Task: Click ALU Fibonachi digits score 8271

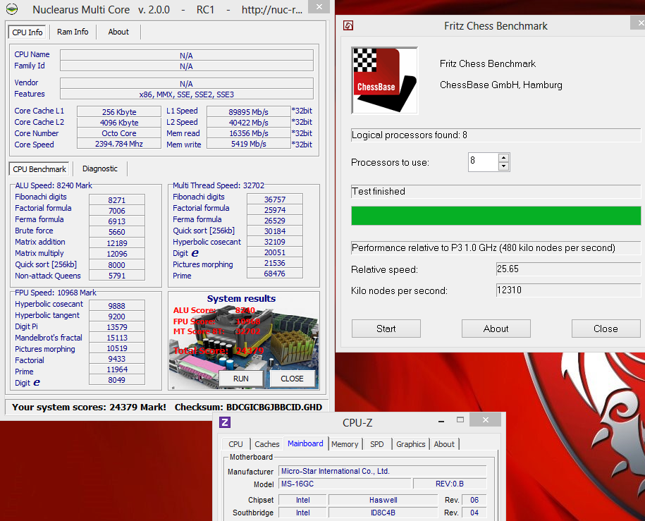Action: [117, 200]
